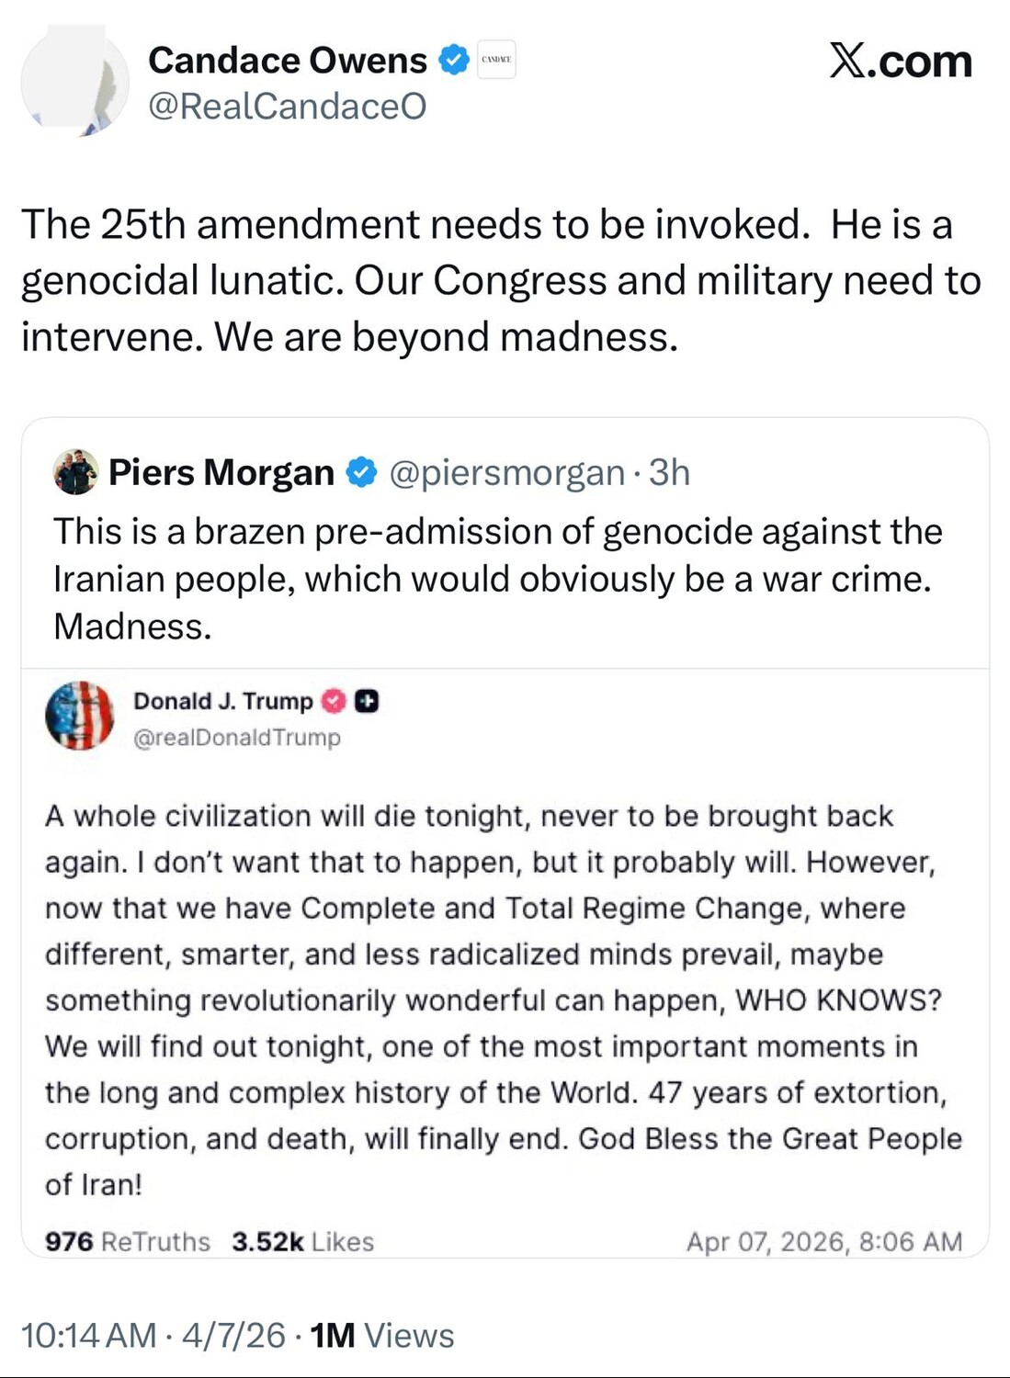View the 976 ReTruths count

point(128,1242)
